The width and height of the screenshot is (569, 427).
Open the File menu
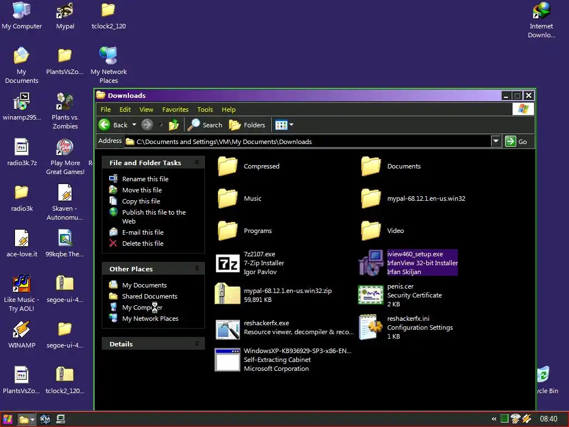pyautogui.click(x=106, y=110)
